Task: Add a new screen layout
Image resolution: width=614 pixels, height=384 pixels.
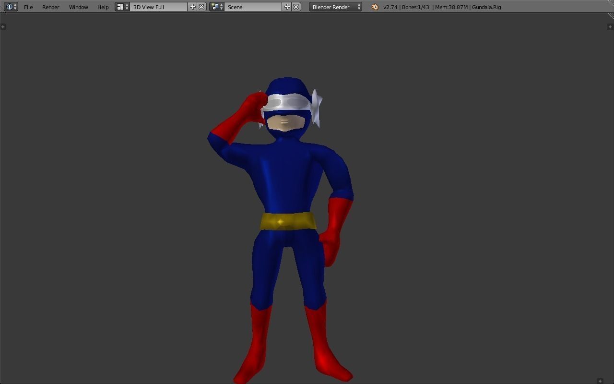Action: 193,7
